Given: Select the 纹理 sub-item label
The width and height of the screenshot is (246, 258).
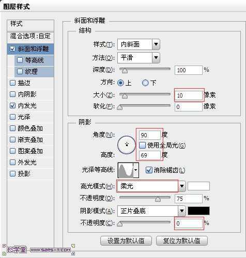Looking at the screenshot, I should click(x=31, y=71).
